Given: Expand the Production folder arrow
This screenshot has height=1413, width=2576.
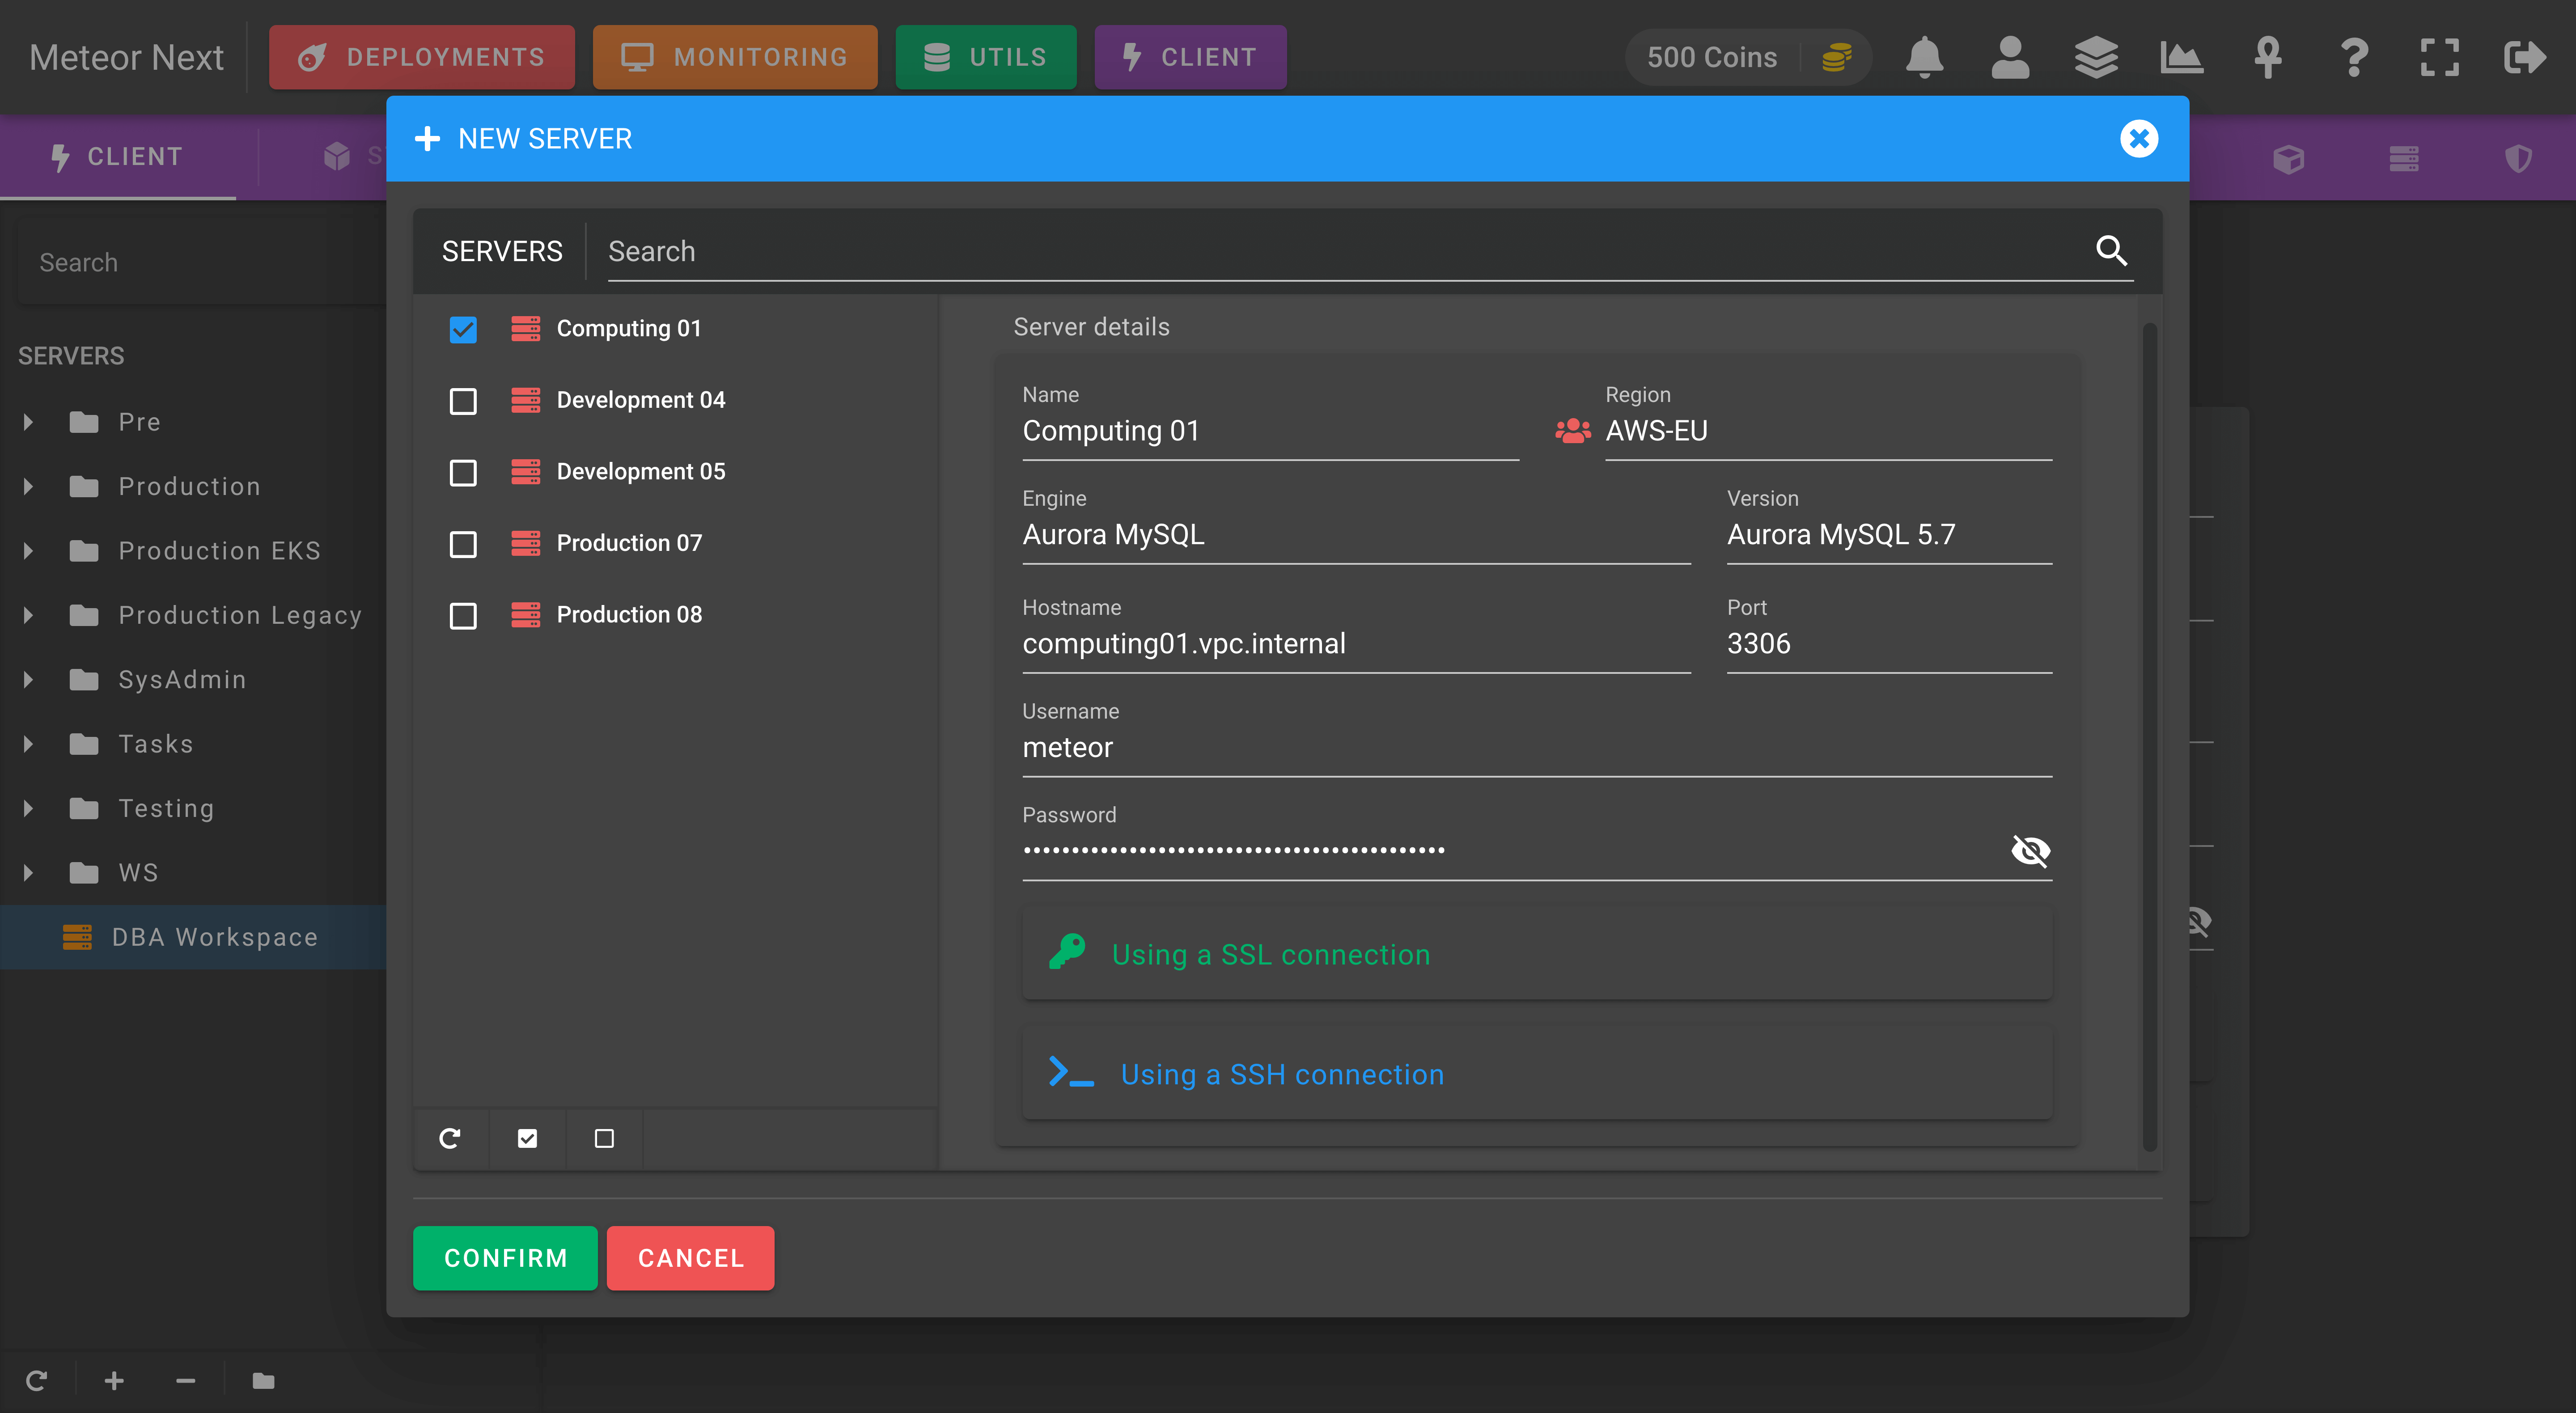Looking at the screenshot, I should tap(29, 486).
